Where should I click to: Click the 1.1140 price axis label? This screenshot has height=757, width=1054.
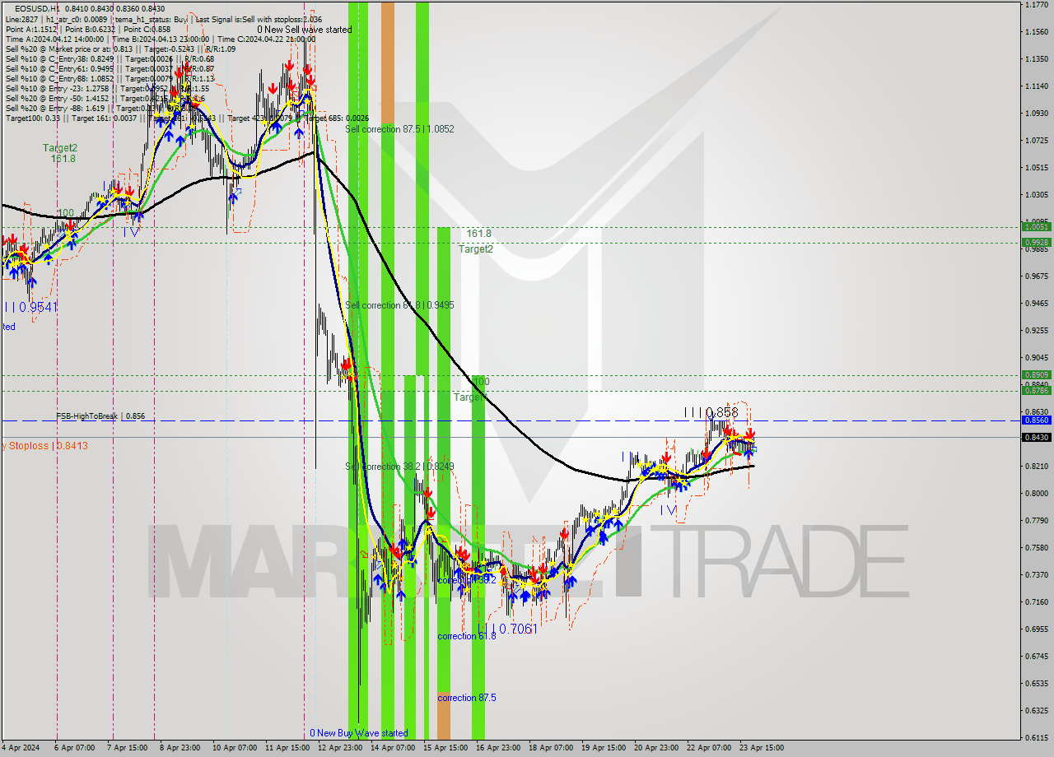(1036, 86)
